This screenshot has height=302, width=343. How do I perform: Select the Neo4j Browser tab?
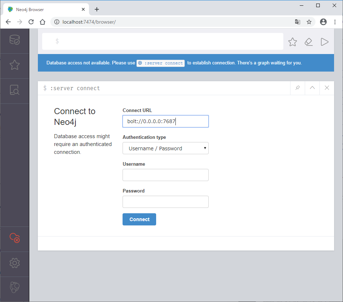[46, 9]
